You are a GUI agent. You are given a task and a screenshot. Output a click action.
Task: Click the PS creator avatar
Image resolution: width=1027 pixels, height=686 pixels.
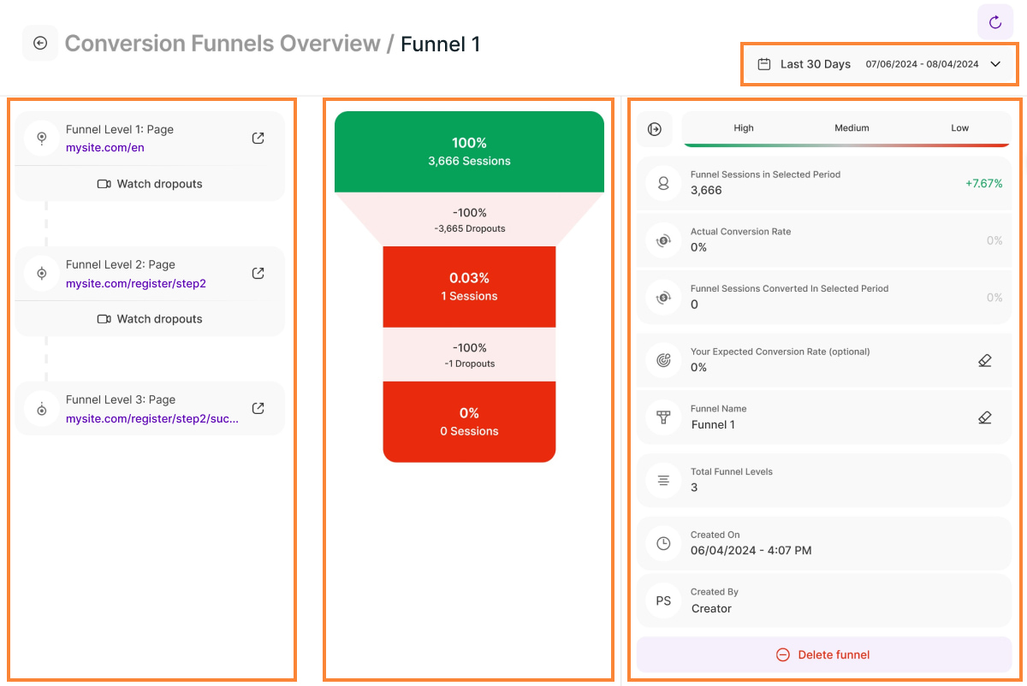point(663,600)
